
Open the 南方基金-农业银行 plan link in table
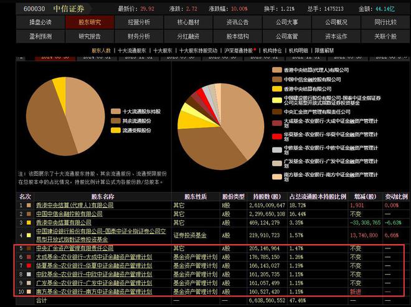[94, 291]
